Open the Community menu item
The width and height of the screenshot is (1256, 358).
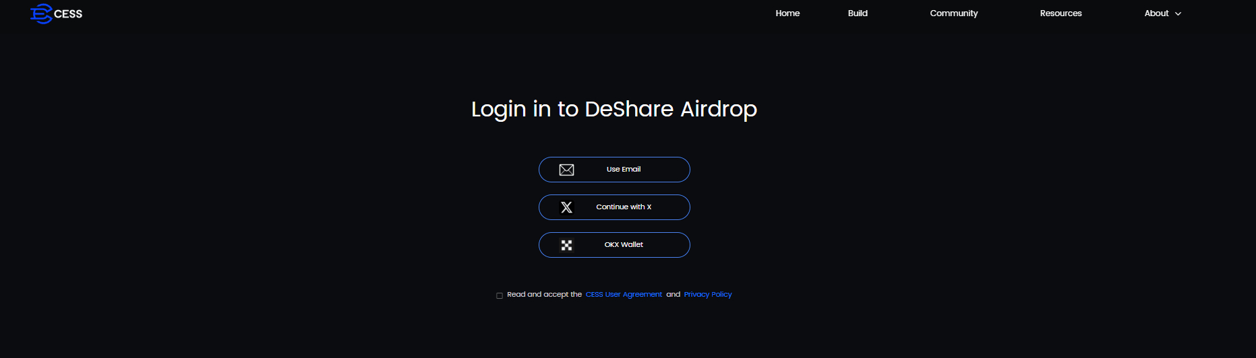[953, 13]
